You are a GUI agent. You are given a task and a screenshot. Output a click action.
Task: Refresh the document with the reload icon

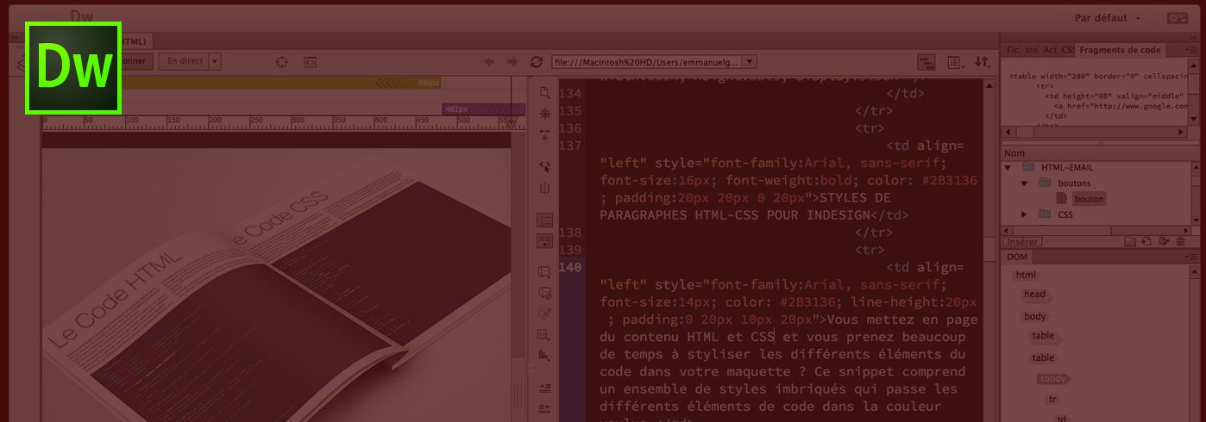coord(537,62)
